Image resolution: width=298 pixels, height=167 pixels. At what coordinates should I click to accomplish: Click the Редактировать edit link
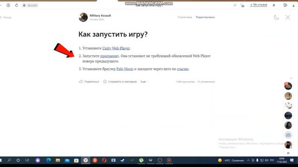point(205,17)
